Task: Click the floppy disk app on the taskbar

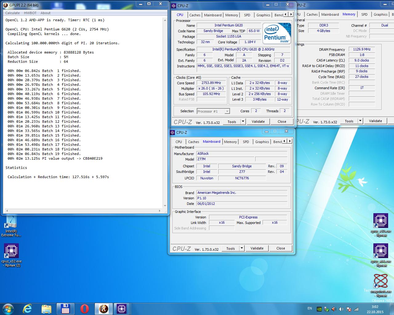Action: [x=65, y=309]
